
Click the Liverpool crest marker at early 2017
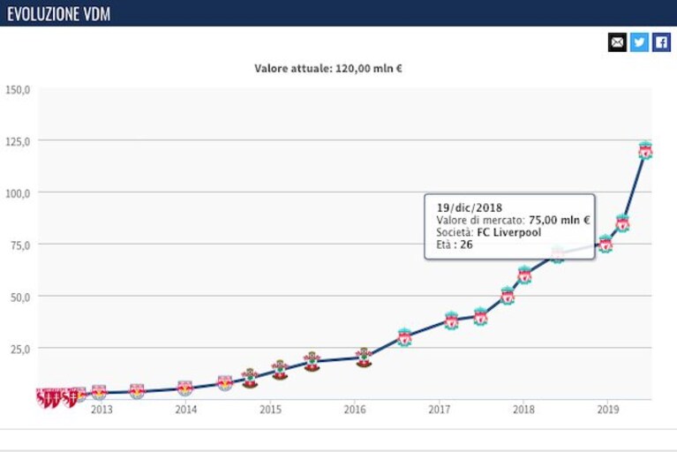click(452, 320)
